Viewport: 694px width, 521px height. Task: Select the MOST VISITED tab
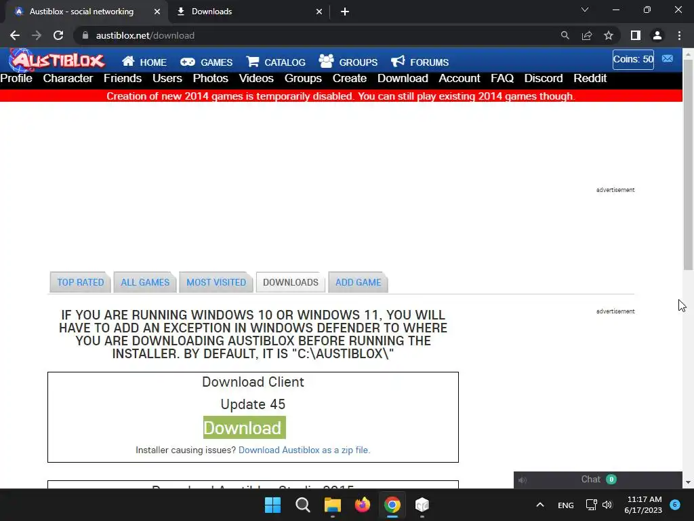point(216,282)
